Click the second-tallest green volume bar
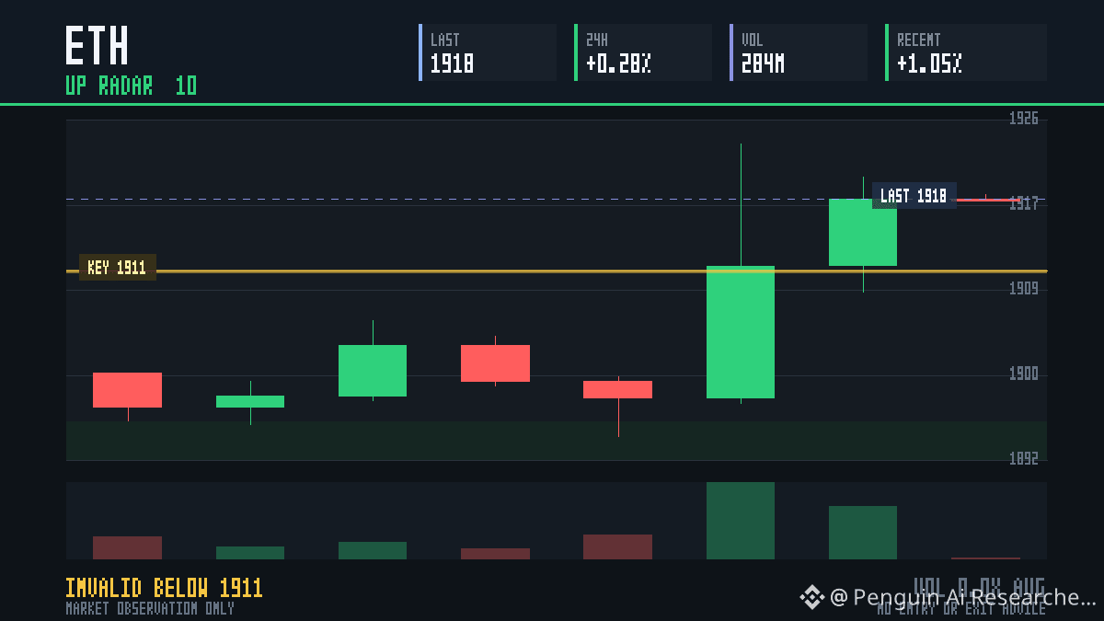Viewport: 1104px width, 621px height. 863,533
